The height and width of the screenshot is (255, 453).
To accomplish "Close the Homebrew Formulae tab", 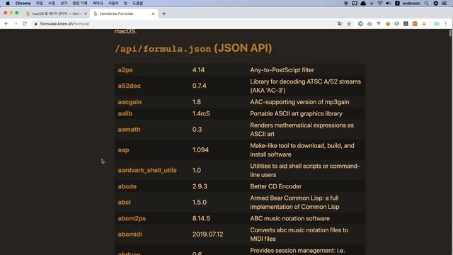I will click(153, 13).
